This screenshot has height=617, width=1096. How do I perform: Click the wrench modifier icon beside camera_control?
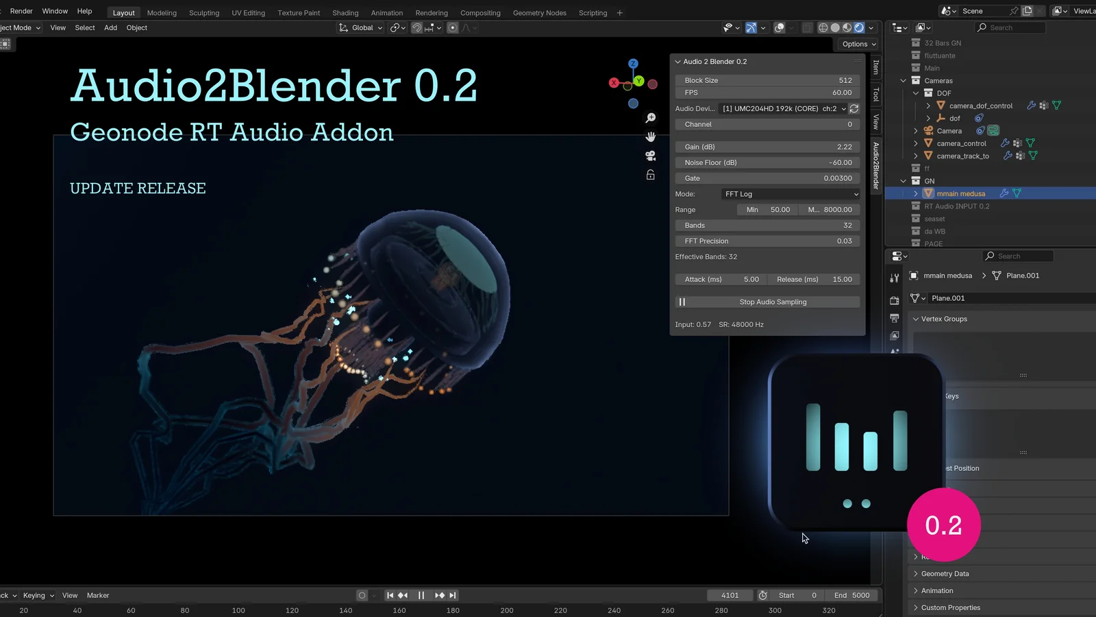click(1004, 143)
